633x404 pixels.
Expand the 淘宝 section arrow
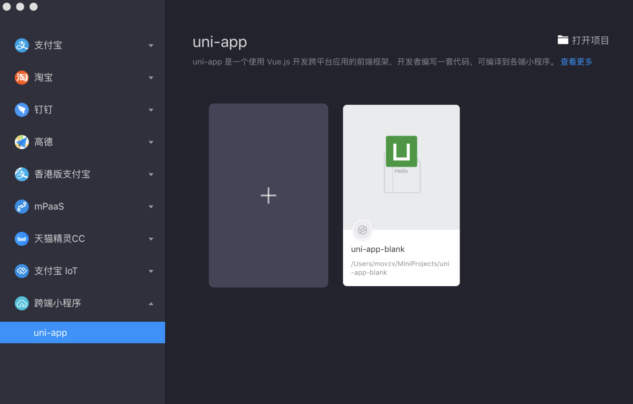pos(151,78)
